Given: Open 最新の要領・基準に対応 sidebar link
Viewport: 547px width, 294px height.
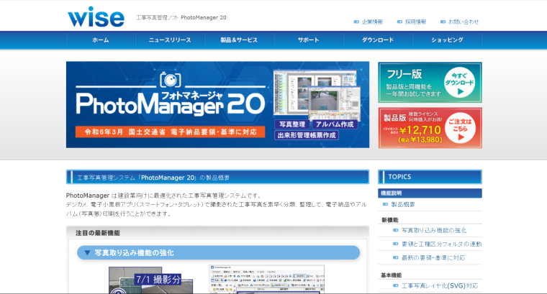Looking at the screenshot, I should (x=433, y=257).
